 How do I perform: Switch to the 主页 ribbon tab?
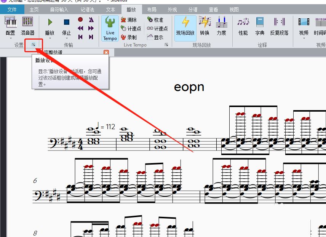point(34,10)
